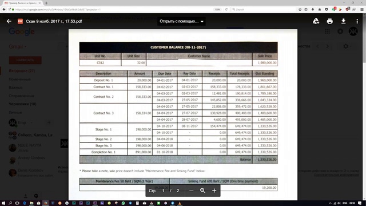This screenshot has height=206, width=366.
Task: Reload the page in the browser
Action: pos(226,9)
